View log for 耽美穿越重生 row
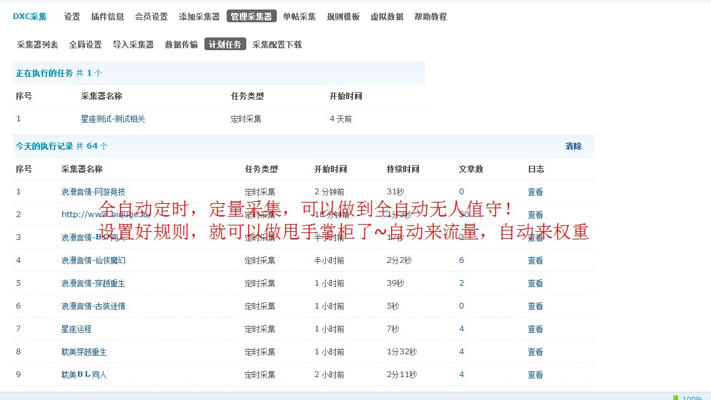Viewport: 711px width, 400px height. [x=536, y=352]
